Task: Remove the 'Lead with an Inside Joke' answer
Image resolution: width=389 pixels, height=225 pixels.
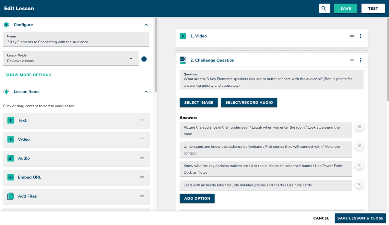Action: pyautogui.click(x=359, y=184)
